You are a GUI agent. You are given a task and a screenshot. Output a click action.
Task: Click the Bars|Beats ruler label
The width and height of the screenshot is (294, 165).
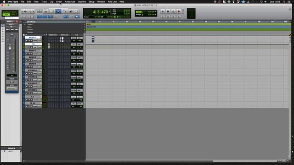click(31, 22)
